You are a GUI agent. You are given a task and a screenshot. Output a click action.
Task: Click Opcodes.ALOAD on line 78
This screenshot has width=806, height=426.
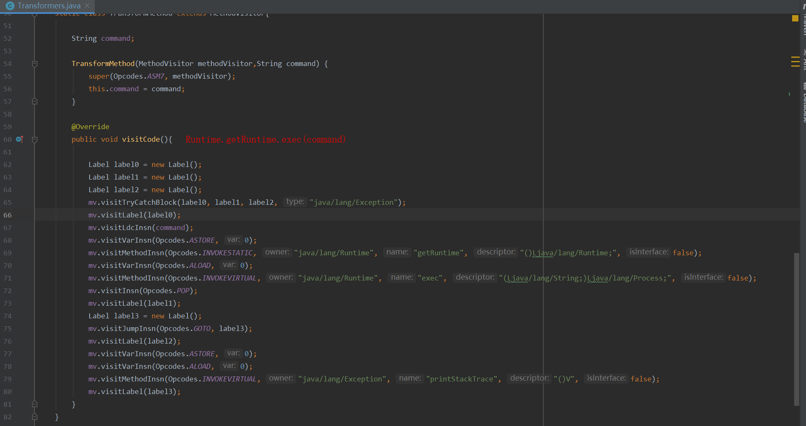pos(183,366)
